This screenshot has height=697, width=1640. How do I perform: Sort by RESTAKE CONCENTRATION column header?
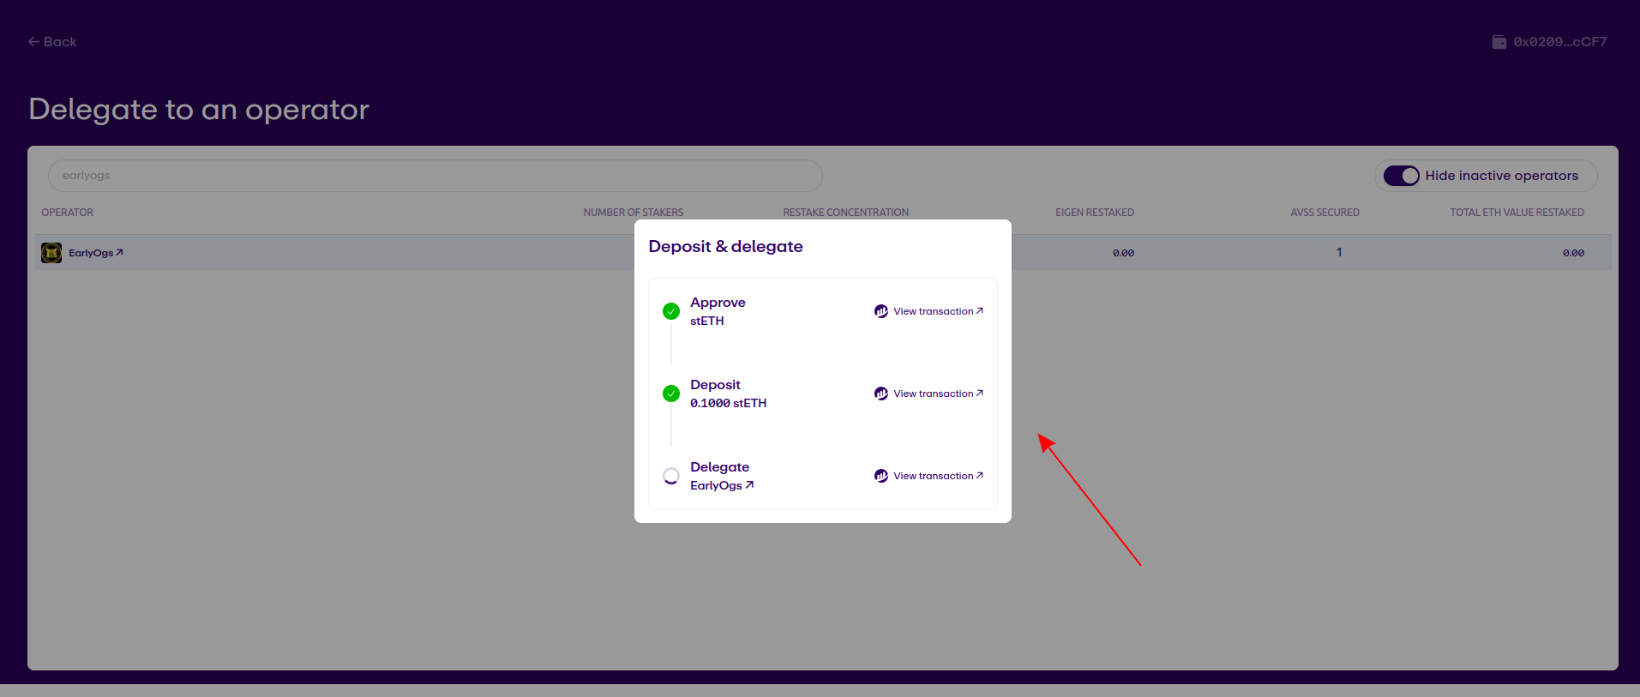click(845, 213)
